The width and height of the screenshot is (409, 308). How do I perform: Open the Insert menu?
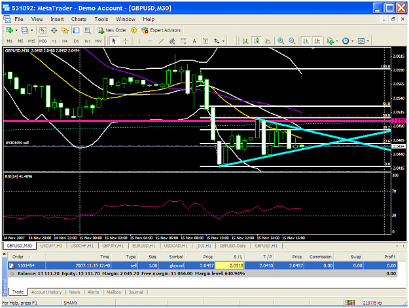(x=57, y=19)
